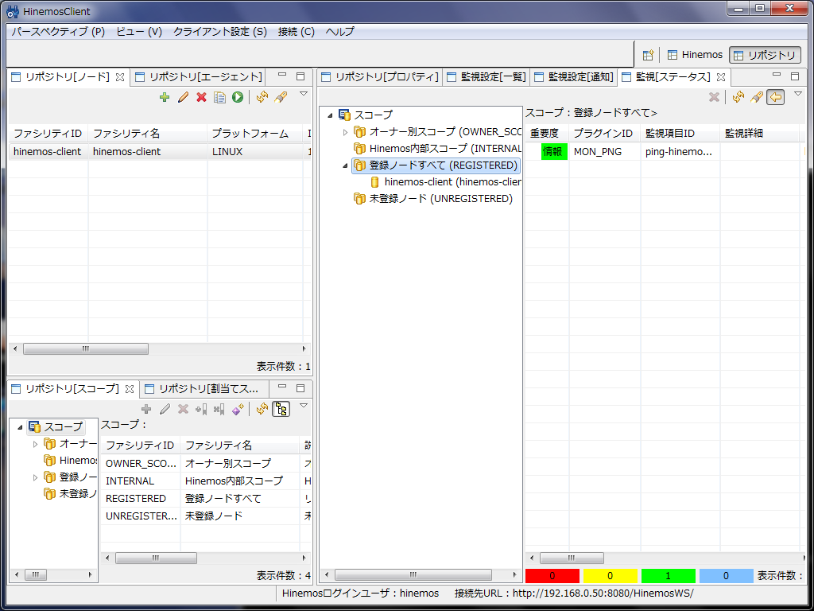Open the status view dropdown menu

click(798, 94)
